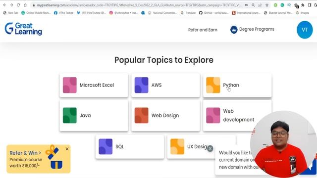Click the zoom magnifier icon in address bar
This screenshot has width=317, height=178.
point(253,5)
